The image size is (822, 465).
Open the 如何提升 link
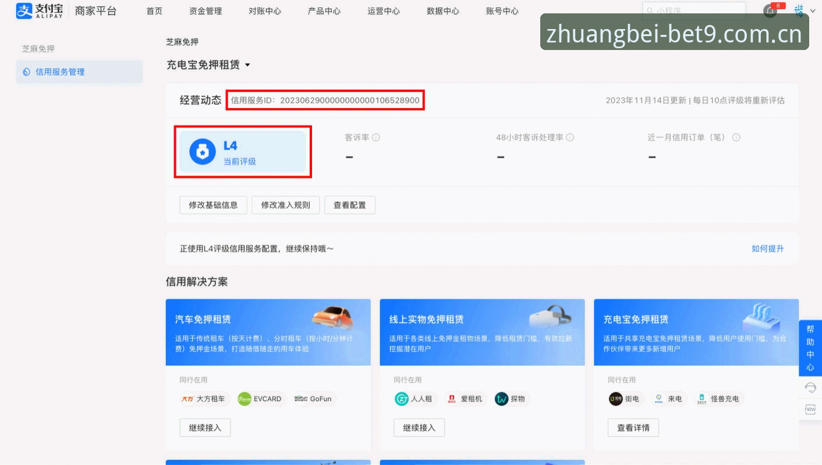pos(768,249)
